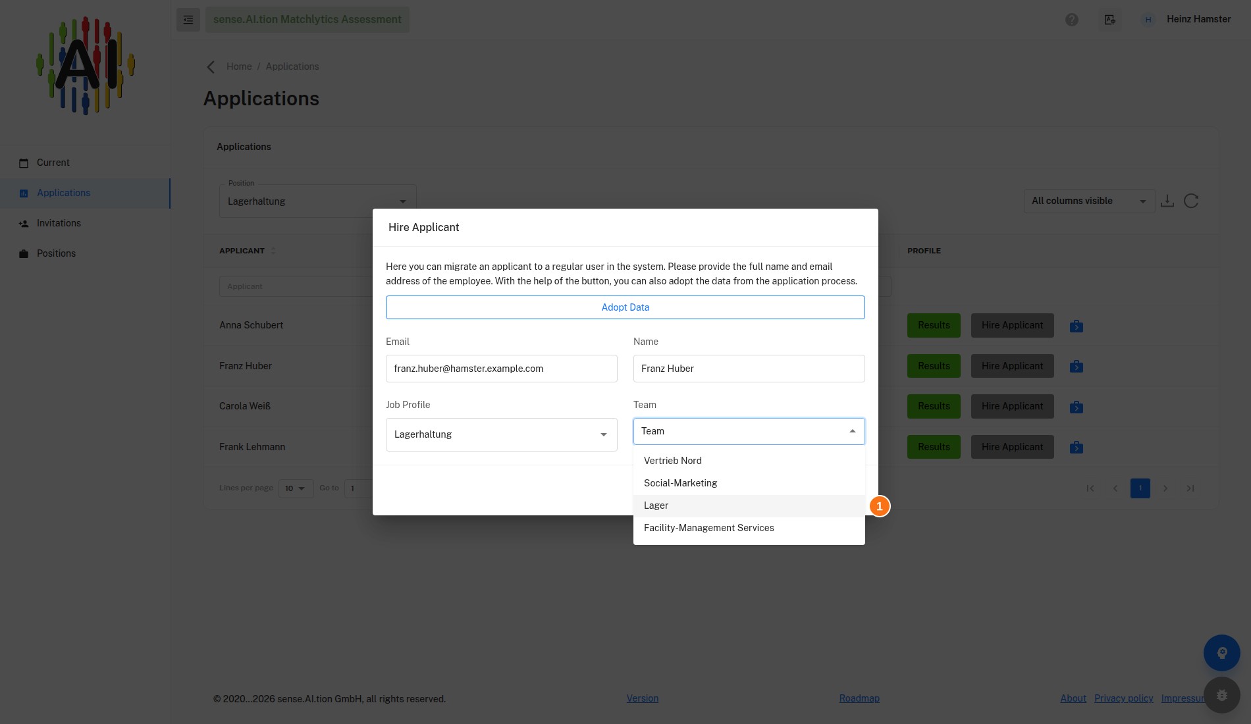View Results for Anna Schubert
Viewport: 1251px width, 724px height.
click(x=934, y=325)
